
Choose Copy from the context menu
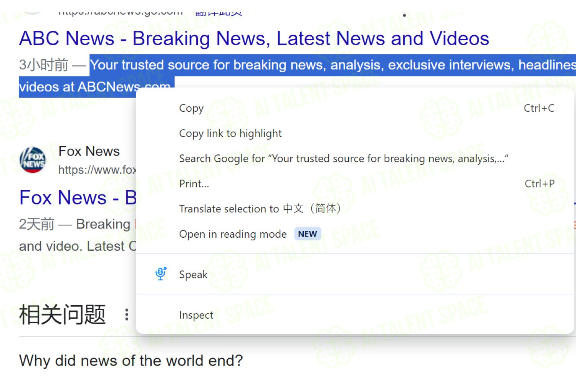(355, 108)
